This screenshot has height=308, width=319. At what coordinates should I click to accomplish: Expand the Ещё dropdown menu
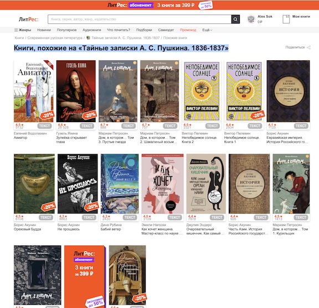pyautogui.click(x=207, y=30)
